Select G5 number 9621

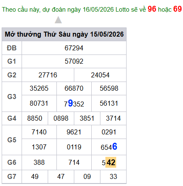74,132
